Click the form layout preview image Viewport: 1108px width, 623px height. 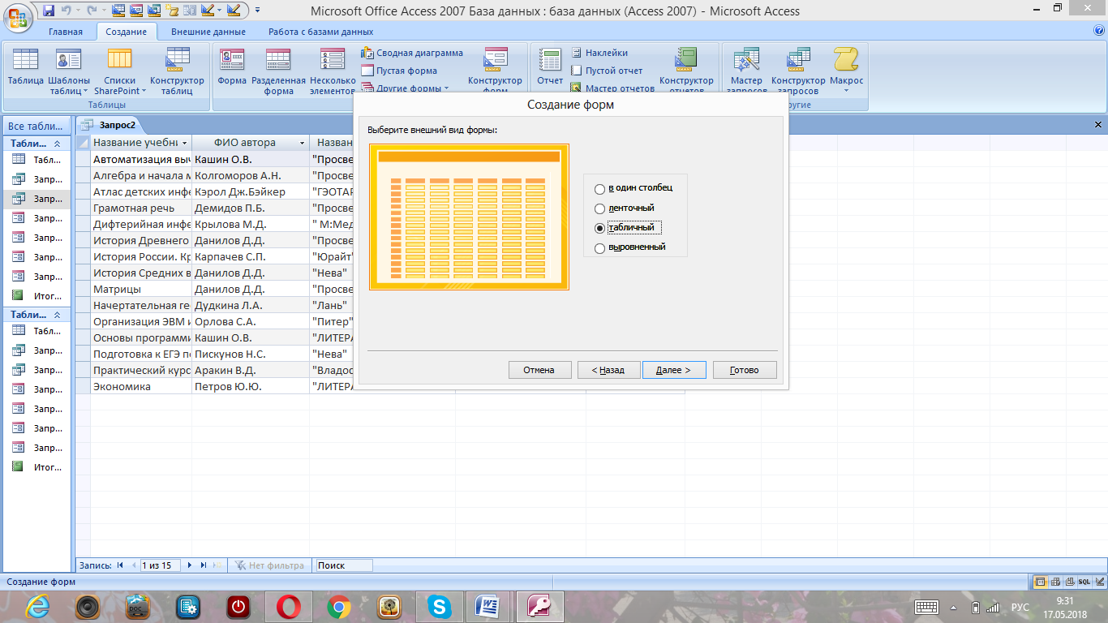(469, 217)
